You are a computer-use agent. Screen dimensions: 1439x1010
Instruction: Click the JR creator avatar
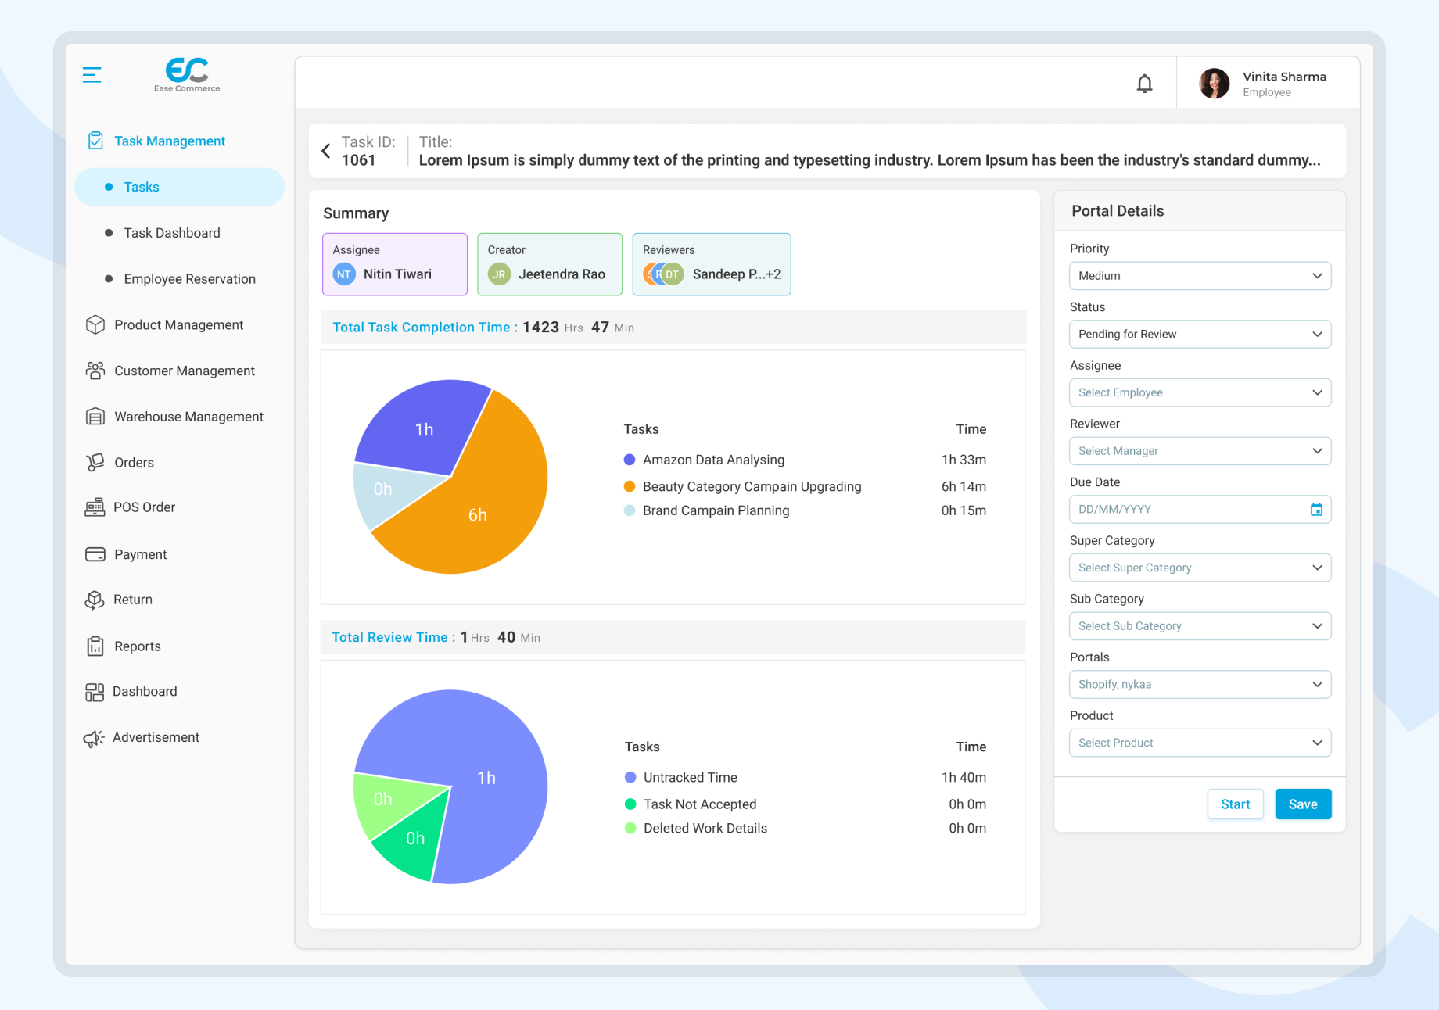point(499,274)
